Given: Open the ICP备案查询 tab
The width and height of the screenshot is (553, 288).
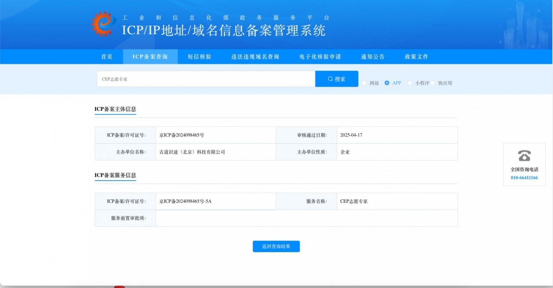Looking at the screenshot, I should tap(150, 57).
